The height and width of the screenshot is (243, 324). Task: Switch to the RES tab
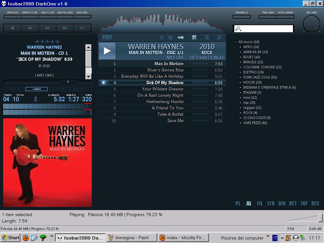point(315,203)
